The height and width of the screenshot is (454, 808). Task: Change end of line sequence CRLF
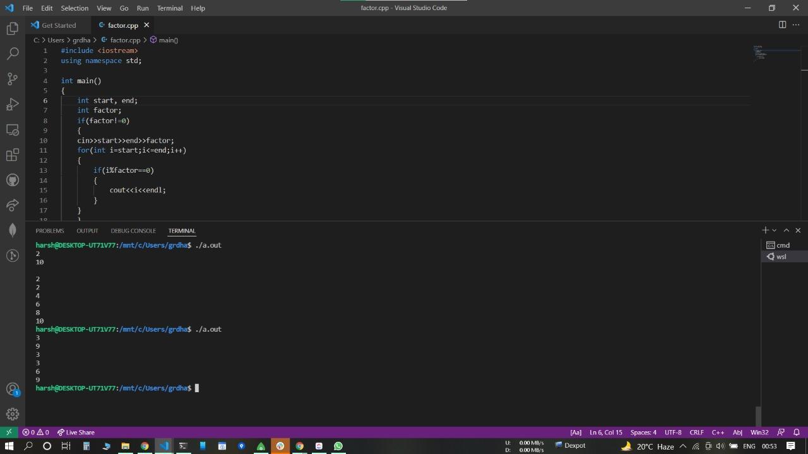point(697,433)
